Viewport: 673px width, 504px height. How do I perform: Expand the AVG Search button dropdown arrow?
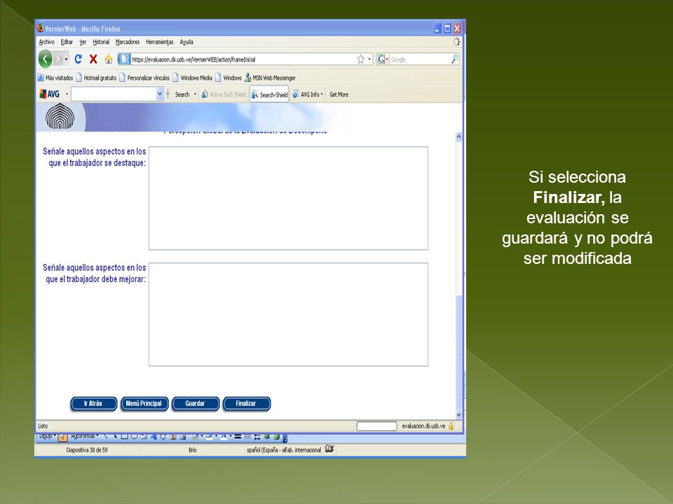pyautogui.click(x=195, y=94)
